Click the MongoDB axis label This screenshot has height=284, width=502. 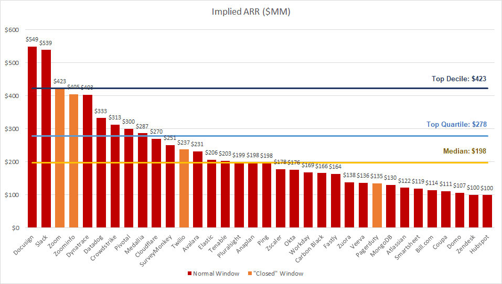coord(381,246)
